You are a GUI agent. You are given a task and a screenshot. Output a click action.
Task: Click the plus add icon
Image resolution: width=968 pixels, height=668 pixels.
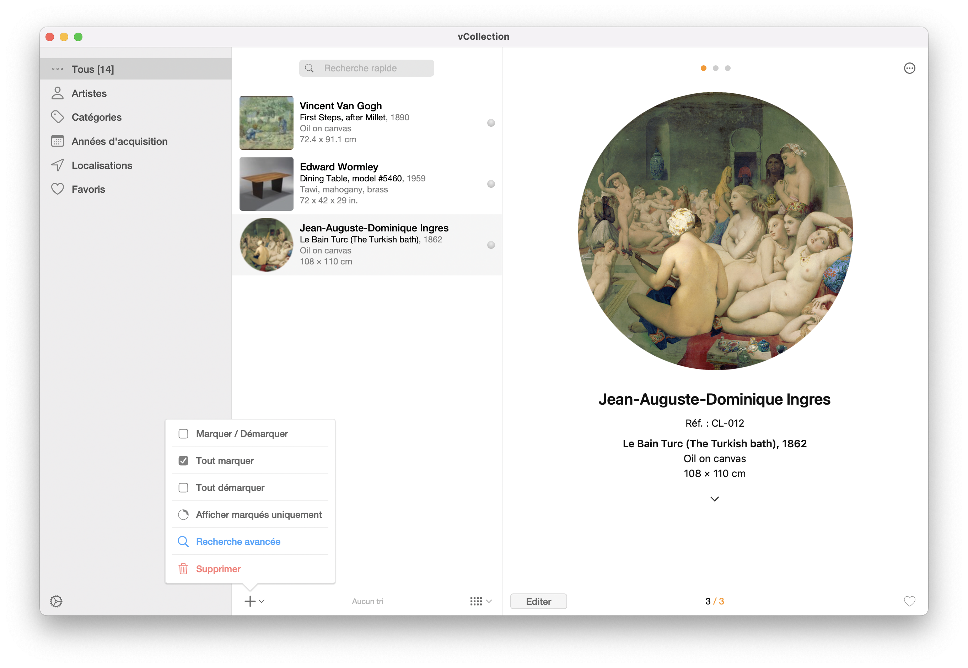pos(250,601)
